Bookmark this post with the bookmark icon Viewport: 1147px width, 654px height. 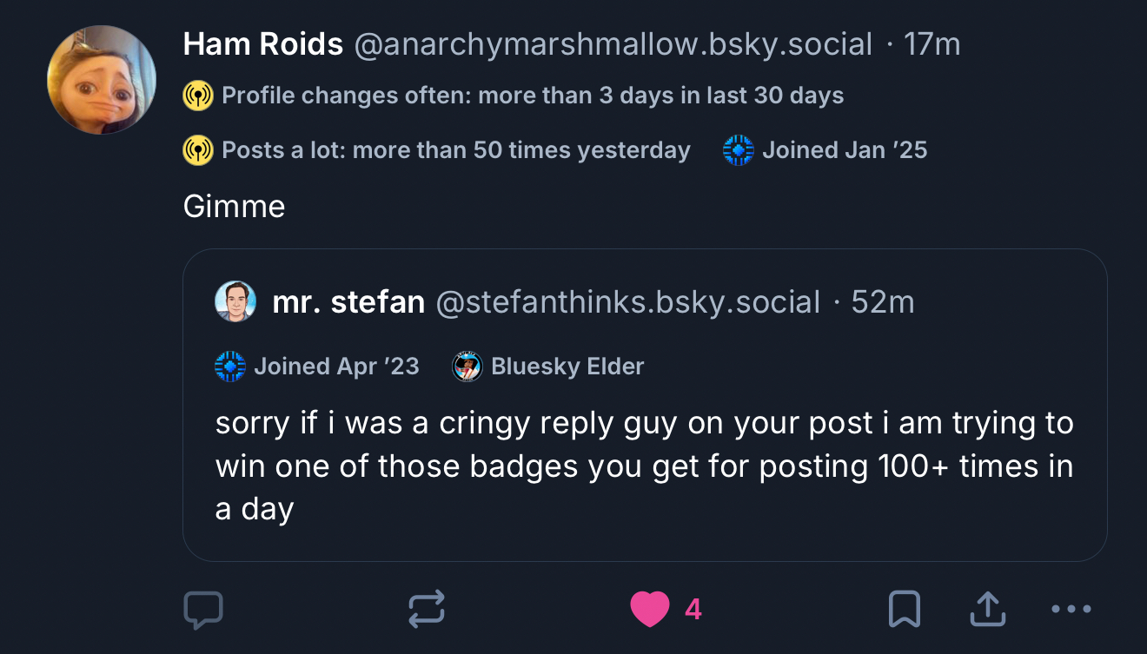[x=904, y=610]
